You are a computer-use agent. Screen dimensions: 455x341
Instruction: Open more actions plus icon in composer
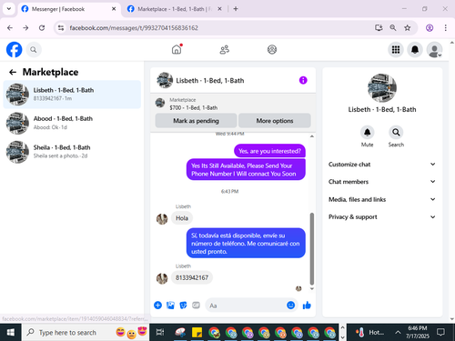pos(157,306)
